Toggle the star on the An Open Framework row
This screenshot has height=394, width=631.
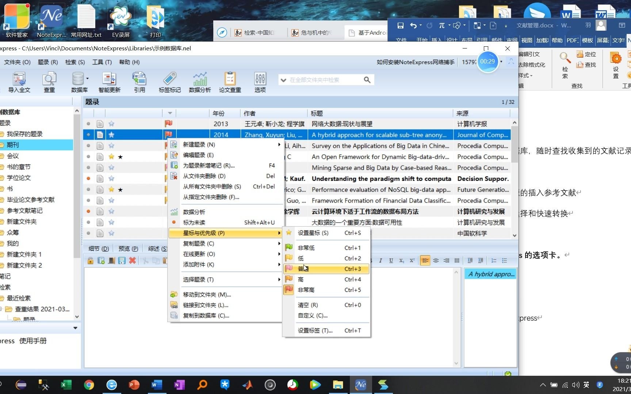click(111, 157)
